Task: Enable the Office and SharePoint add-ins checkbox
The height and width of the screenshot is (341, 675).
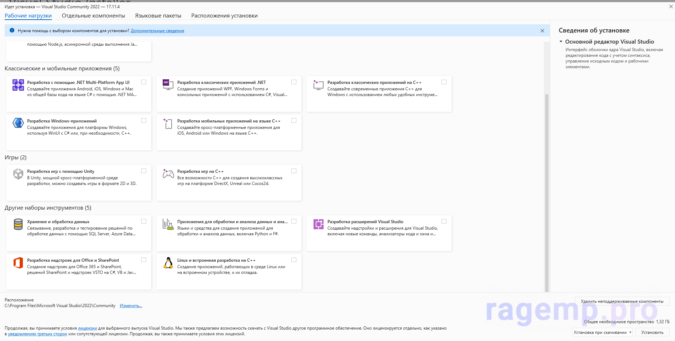Action: coord(144,260)
